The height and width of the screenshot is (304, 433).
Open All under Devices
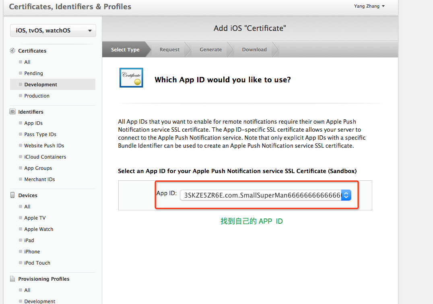pos(27,206)
